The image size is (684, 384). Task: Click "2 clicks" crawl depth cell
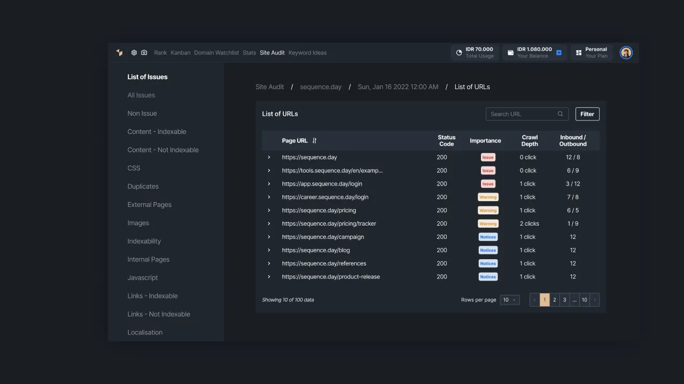click(x=530, y=224)
